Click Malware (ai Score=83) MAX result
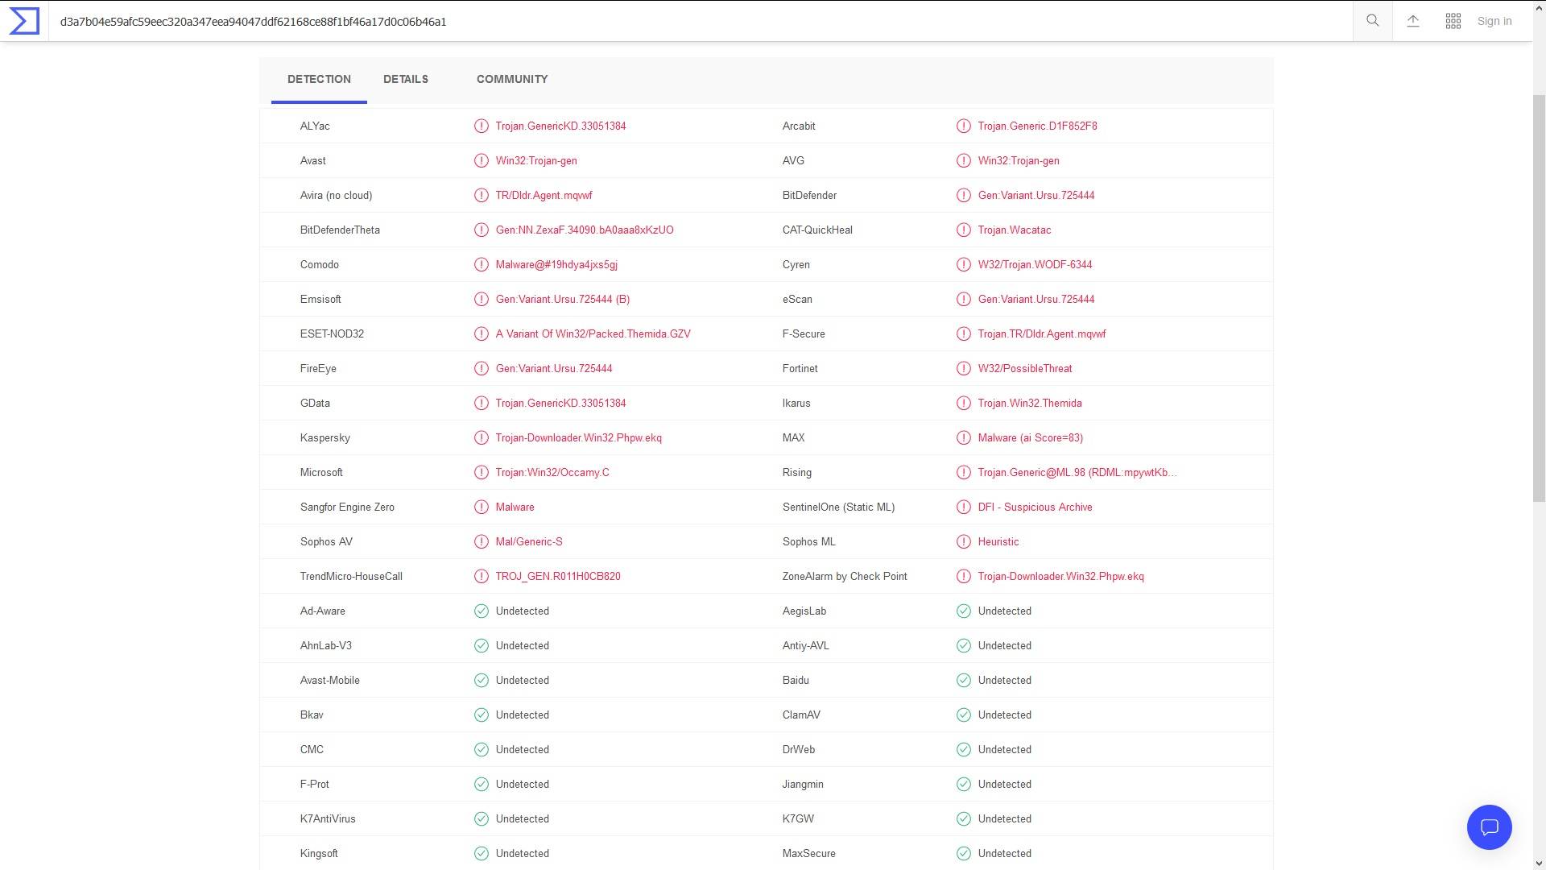The image size is (1546, 870). [1031, 438]
